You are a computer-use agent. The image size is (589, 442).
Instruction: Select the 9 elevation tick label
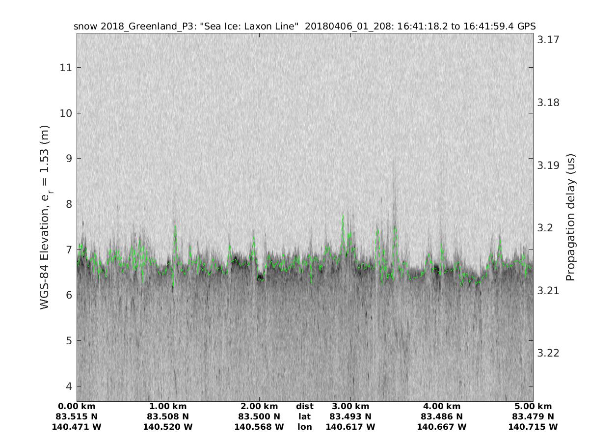68,159
